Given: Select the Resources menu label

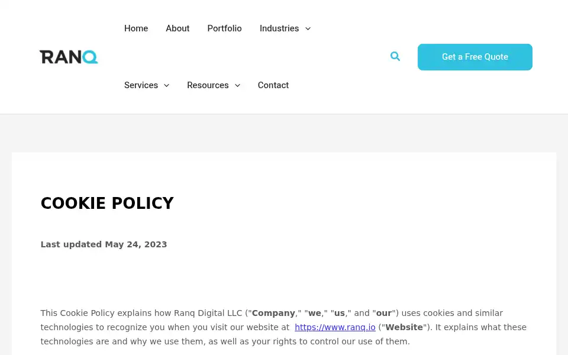Looking at the screenshot, I should click(208, 85).
